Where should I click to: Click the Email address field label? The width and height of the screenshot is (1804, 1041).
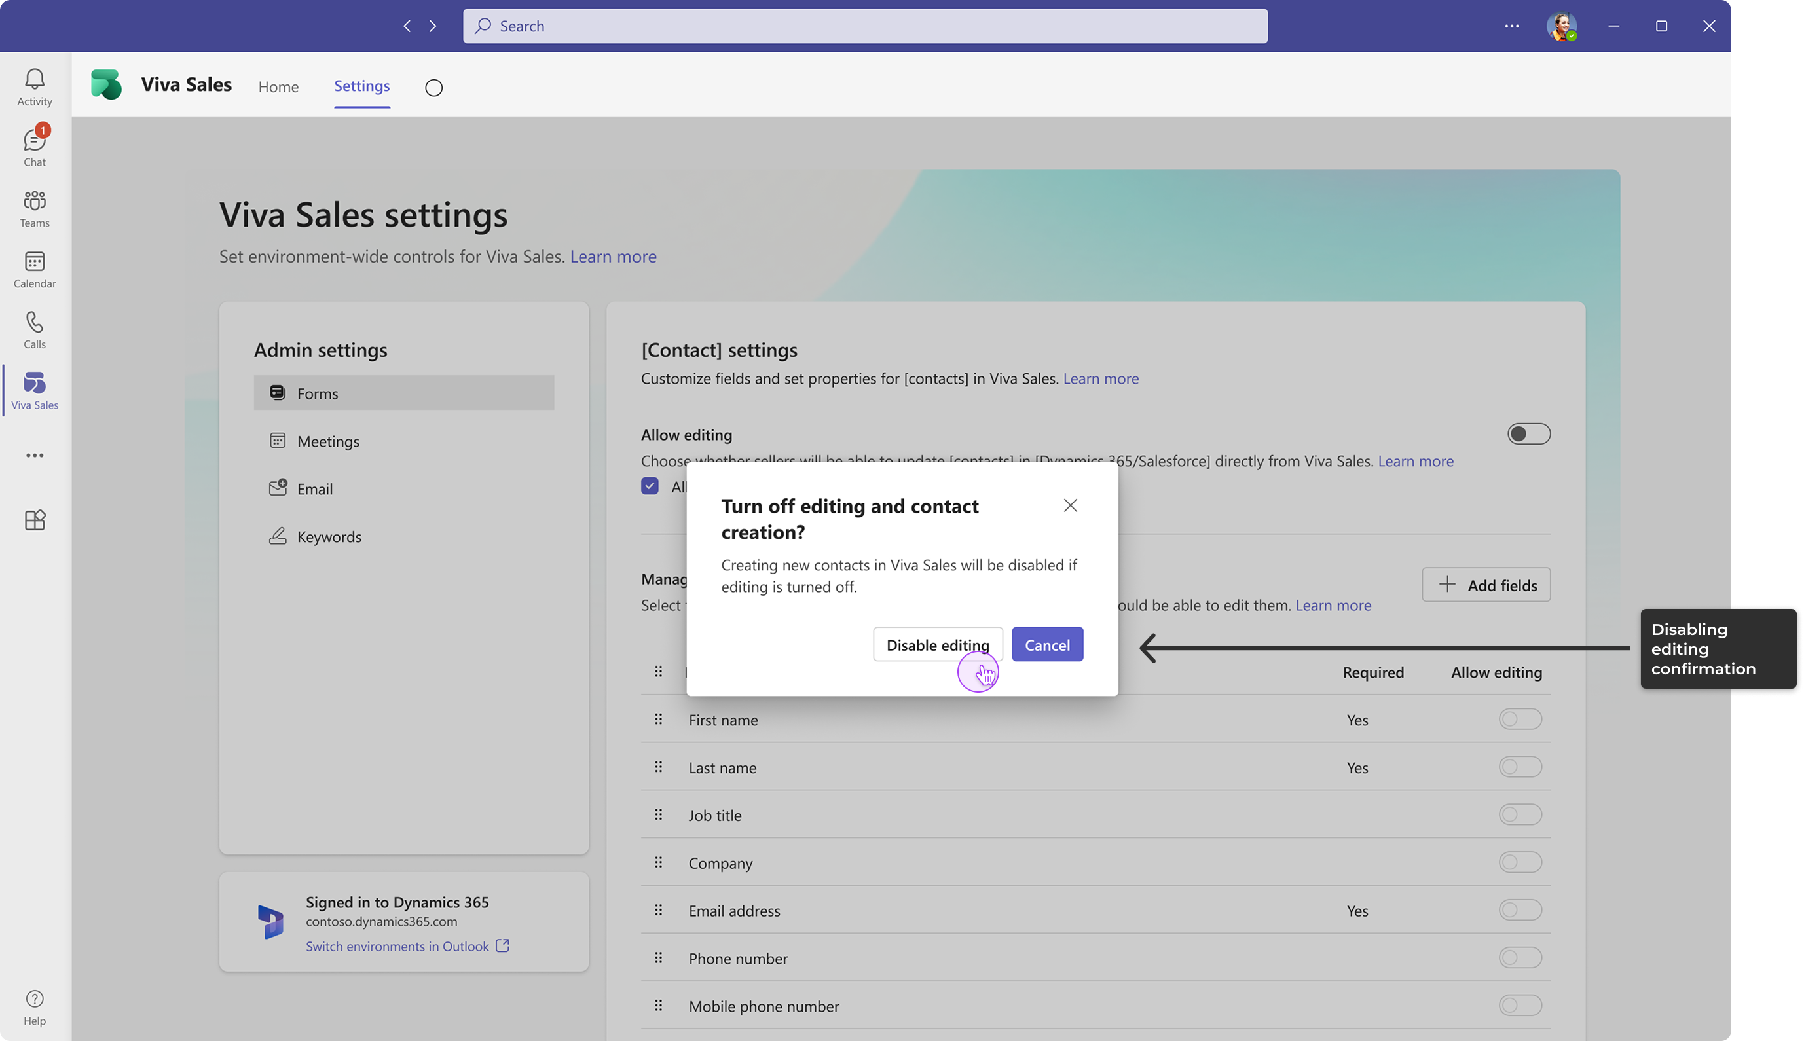pyautogui.click(x=734, y=911)
